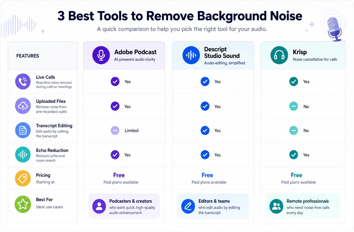354x232 pixels.
Task: Click 'Paid plans available' under Krisp
Action: (298, 182)
